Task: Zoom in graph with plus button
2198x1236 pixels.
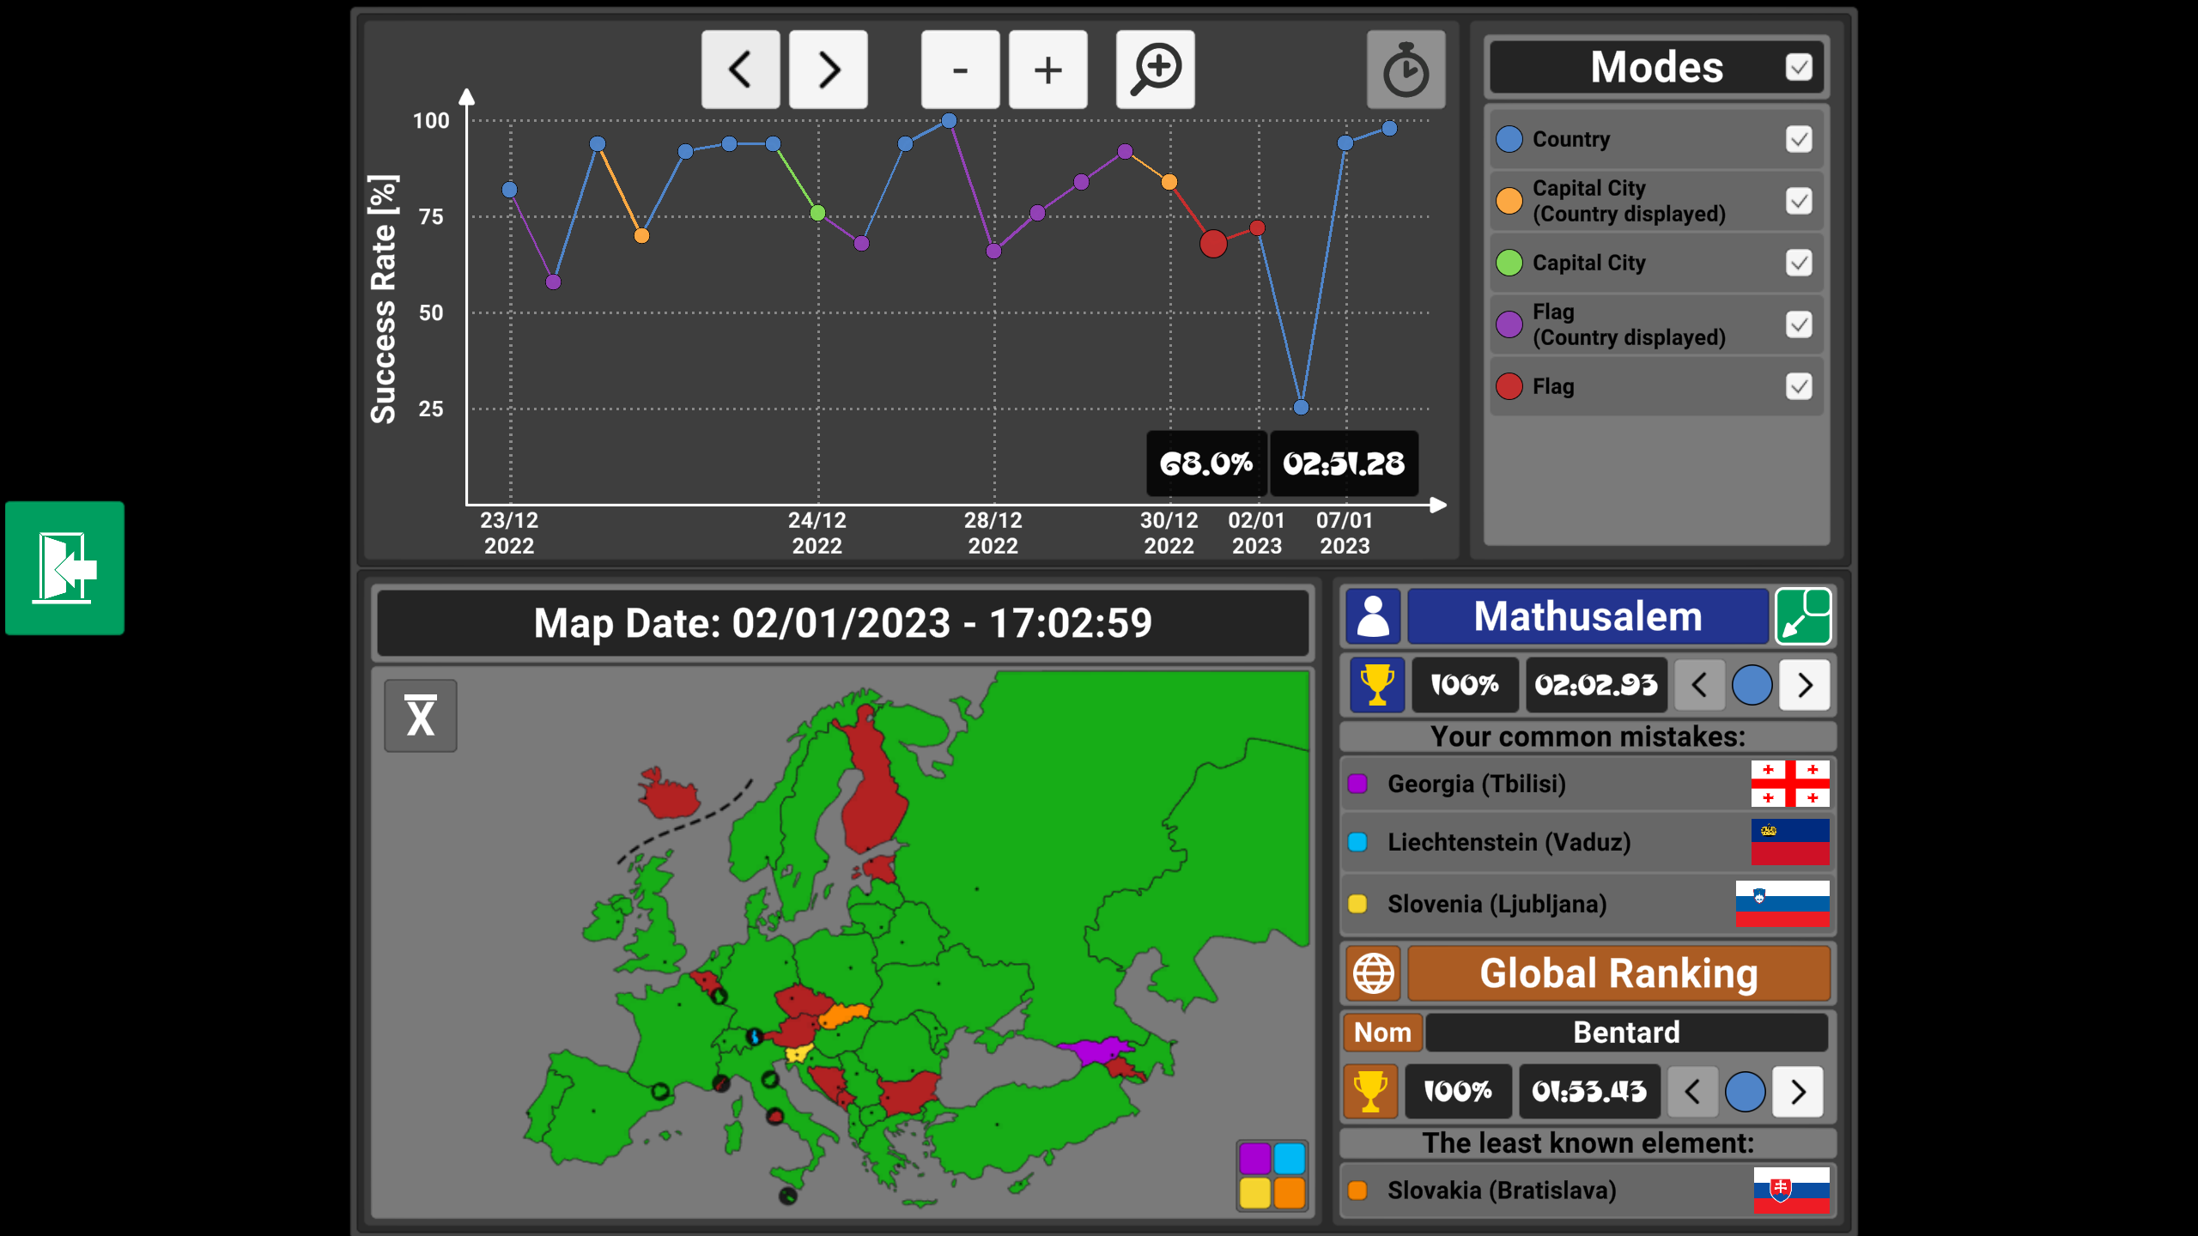Action: tap(1047, 70)
